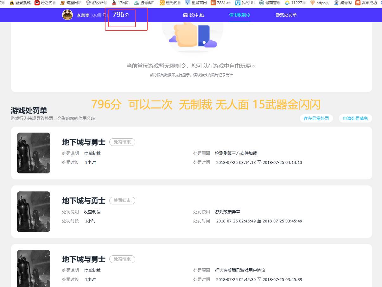Click the 796分 credit score display
The image size is (382, 287).
120,15
